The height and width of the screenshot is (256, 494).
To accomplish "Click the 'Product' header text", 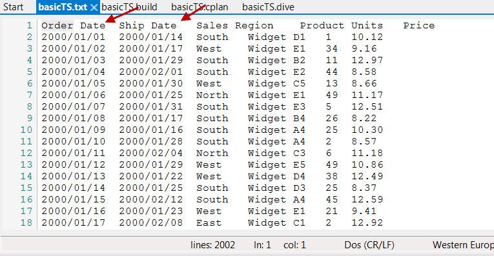I will pyautogui.click(x=322, y=26).
